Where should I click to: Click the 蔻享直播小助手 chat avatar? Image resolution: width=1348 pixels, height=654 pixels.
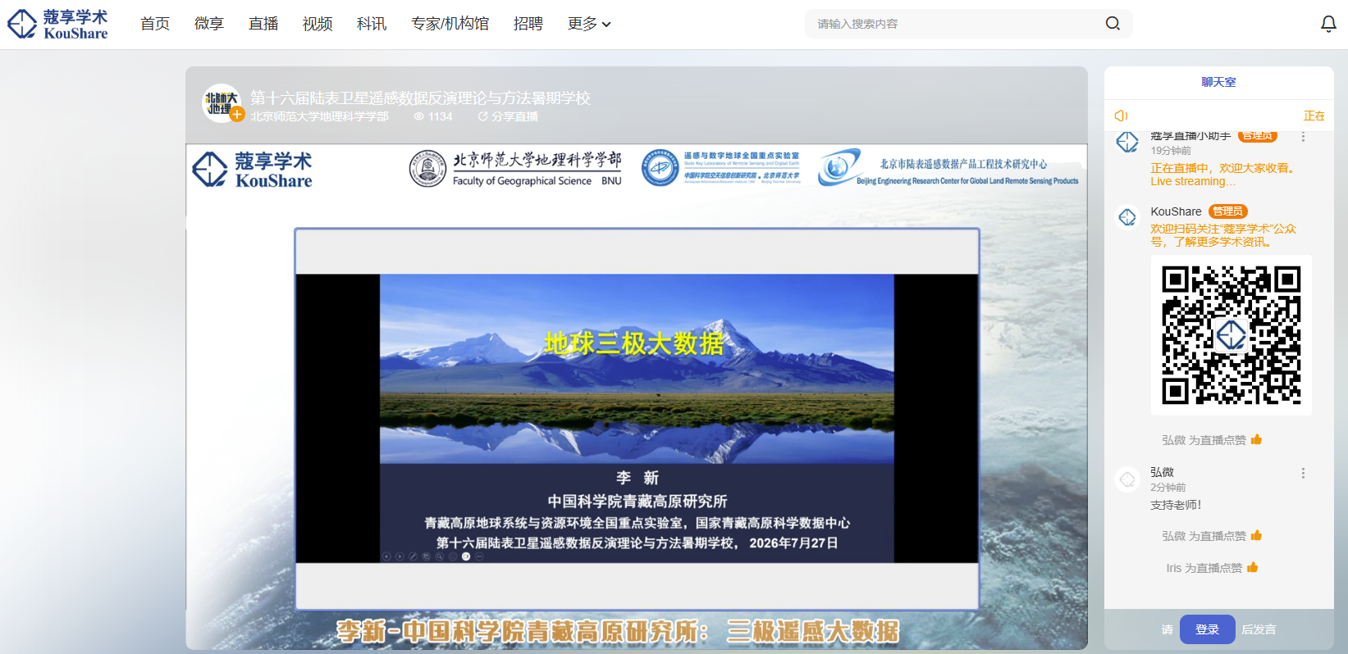(1127, 142)
